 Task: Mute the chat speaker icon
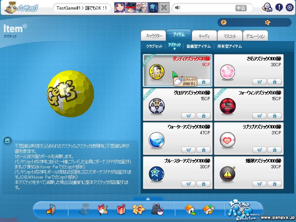(x=178, y=8)
